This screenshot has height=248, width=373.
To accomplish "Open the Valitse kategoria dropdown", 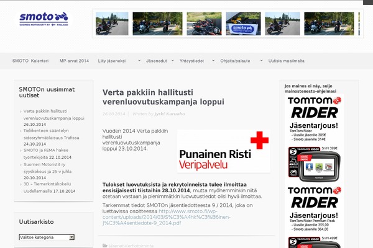I will coord(47,237).
